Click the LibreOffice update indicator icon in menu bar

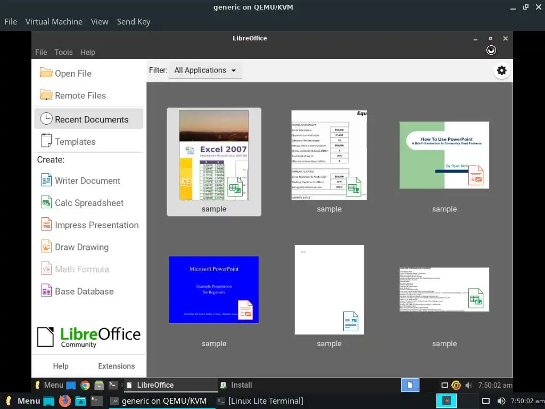coord(491,51)
